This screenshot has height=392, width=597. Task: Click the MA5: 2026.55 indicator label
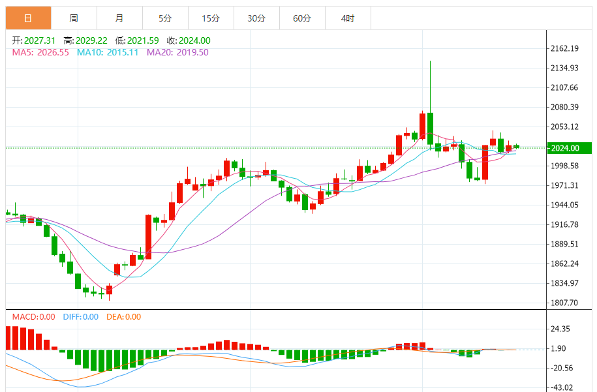tap(40, 52)
